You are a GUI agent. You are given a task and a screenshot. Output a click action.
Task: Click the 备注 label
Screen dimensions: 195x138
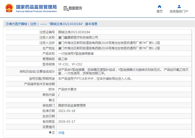tap(52, 100)
